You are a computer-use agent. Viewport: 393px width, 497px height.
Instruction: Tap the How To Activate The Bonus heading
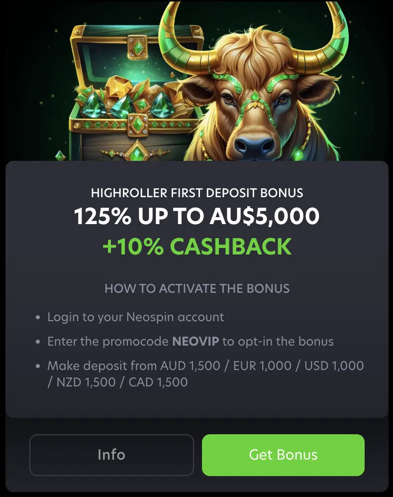(x=197, y=288)
